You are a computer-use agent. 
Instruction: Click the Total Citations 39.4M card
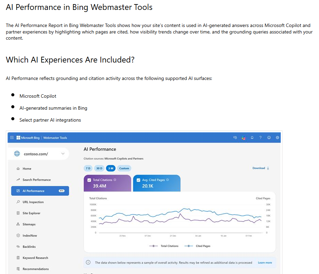click(108, 183)
